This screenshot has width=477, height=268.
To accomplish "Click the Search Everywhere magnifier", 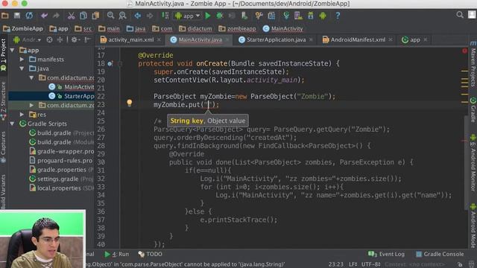I will pos(460,15).
